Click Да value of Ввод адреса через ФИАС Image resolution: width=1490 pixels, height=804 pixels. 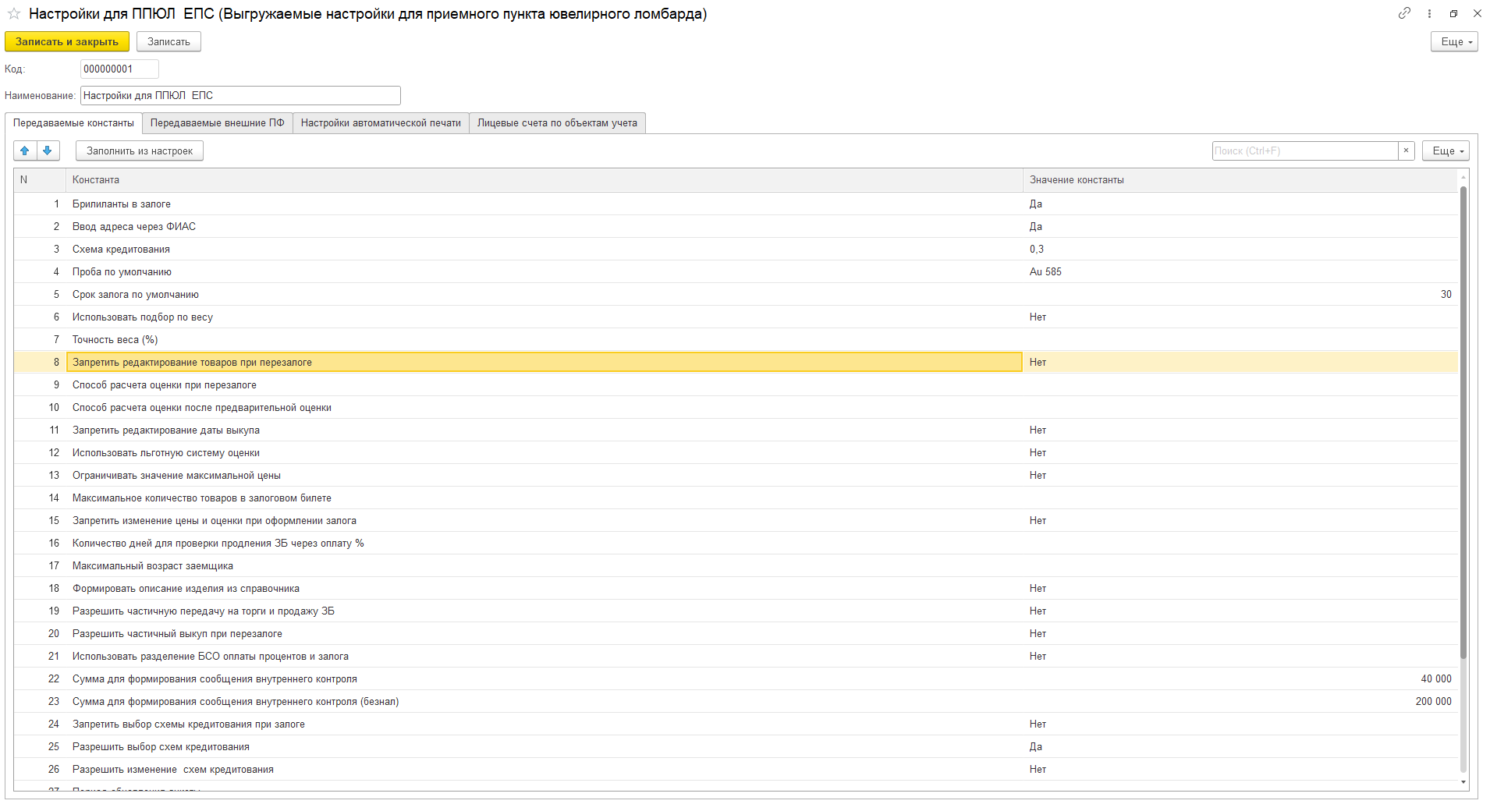pos(1036,226)
